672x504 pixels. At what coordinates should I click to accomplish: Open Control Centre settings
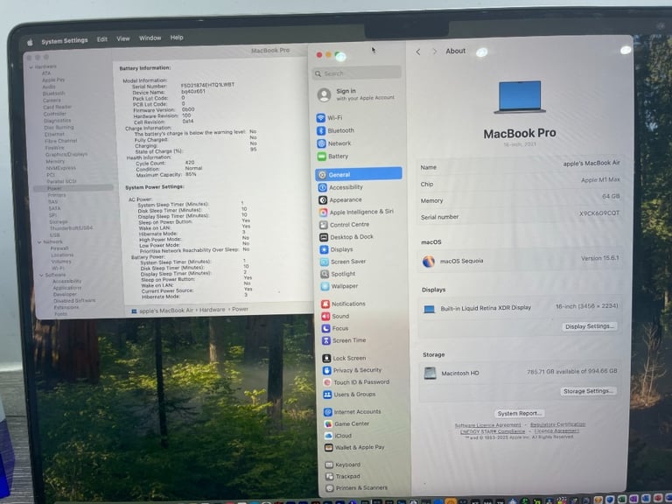344,225
